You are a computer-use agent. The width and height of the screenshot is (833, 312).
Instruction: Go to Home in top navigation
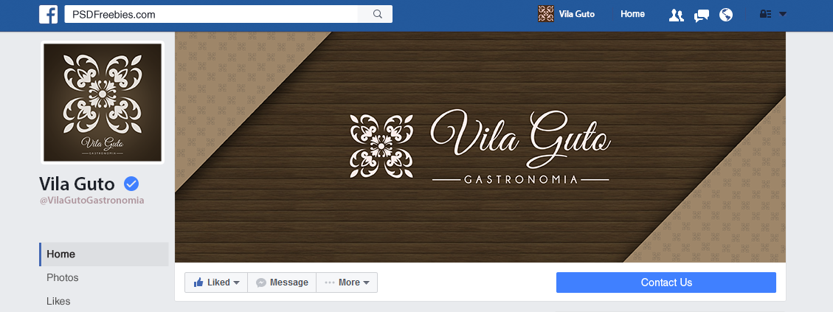point(633,14)
